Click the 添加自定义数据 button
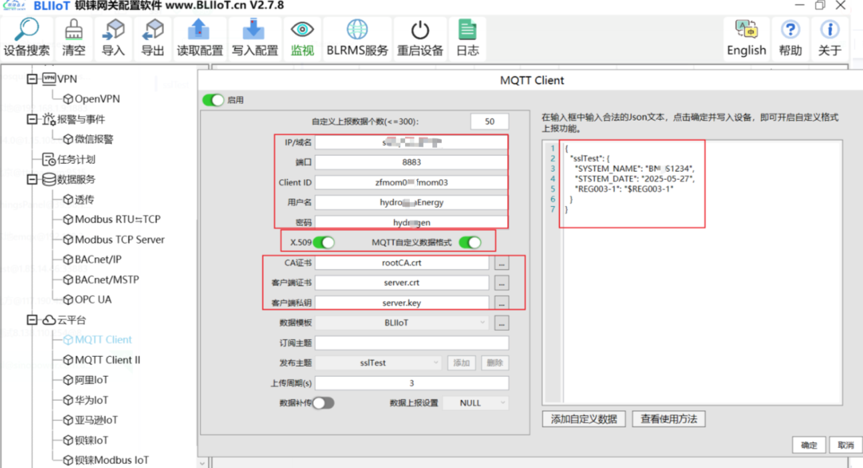Screen dimensions: 863x468 (x=584, y=419)
